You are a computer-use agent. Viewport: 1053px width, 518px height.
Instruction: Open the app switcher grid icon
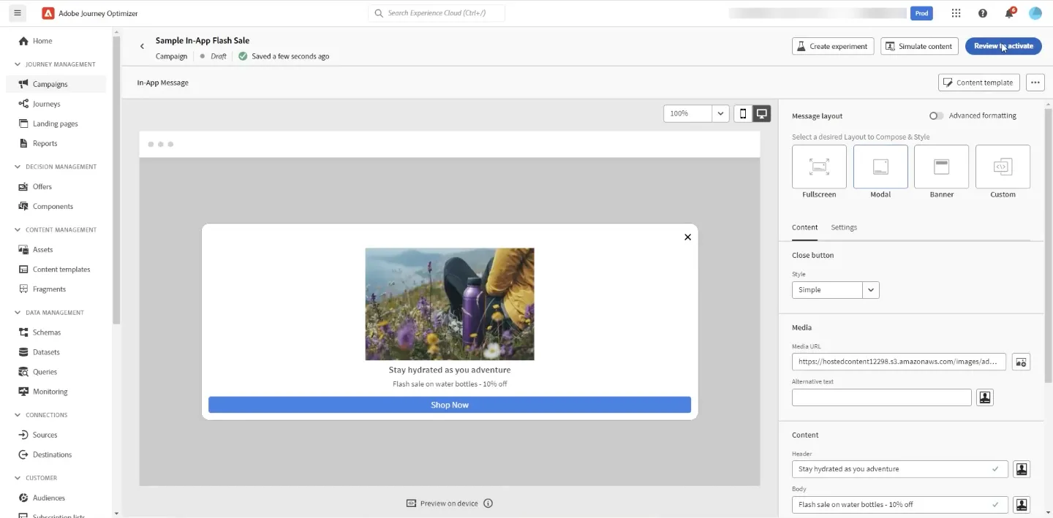pyautogui.click(x=956, y=13)
